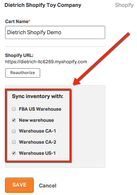This screenshot has height=195, width=137.
Task: Select the Warehouse CA-2 label
Action: [38, 142]
